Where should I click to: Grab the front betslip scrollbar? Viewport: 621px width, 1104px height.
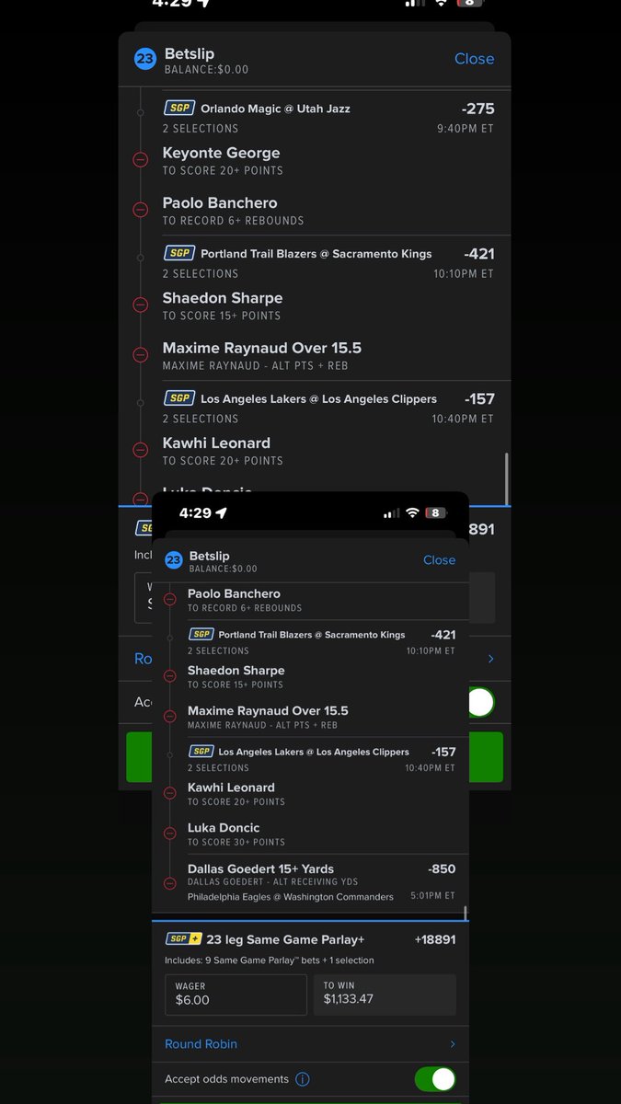(x=466, y=913)
